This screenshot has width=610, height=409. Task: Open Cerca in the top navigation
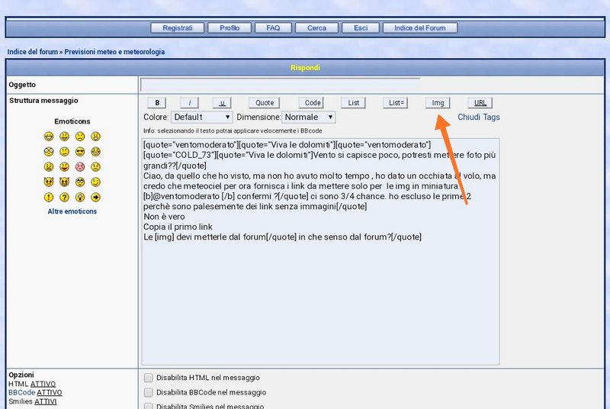pos(316,28)
